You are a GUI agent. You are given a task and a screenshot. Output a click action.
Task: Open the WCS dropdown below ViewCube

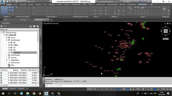click(166, 39)
